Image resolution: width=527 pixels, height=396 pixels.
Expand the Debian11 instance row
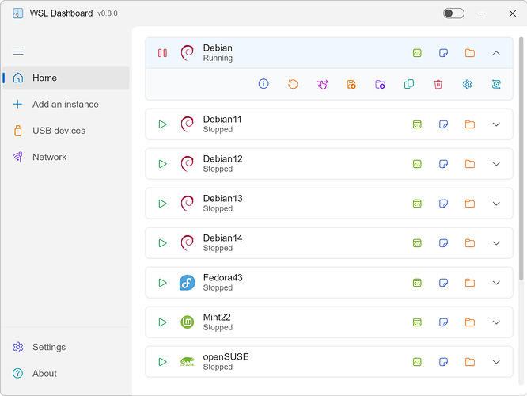(496, 124)
